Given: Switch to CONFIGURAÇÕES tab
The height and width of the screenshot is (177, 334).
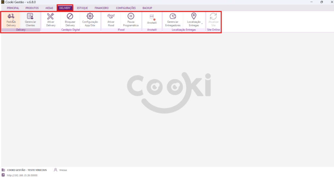Looking at the screenshot, I should click(126, 8).
